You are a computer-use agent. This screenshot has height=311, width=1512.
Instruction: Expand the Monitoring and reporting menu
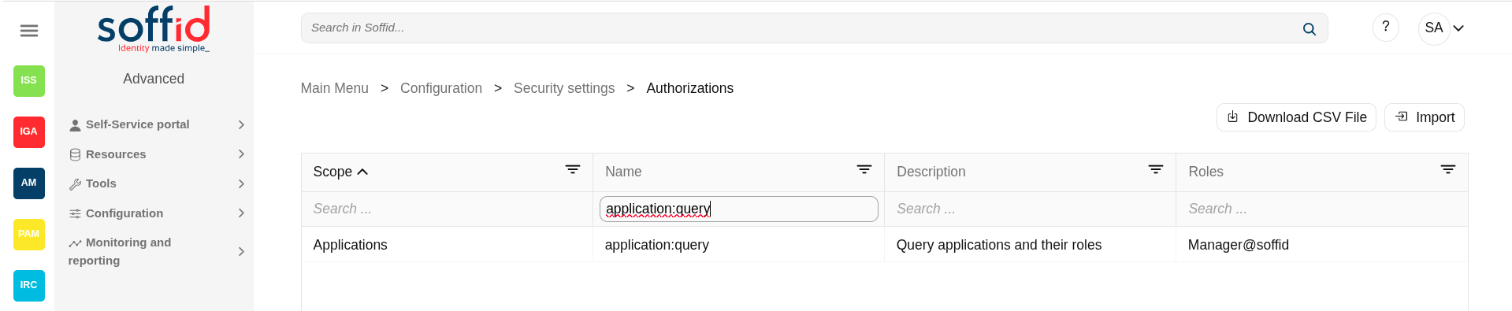(156, 251)
